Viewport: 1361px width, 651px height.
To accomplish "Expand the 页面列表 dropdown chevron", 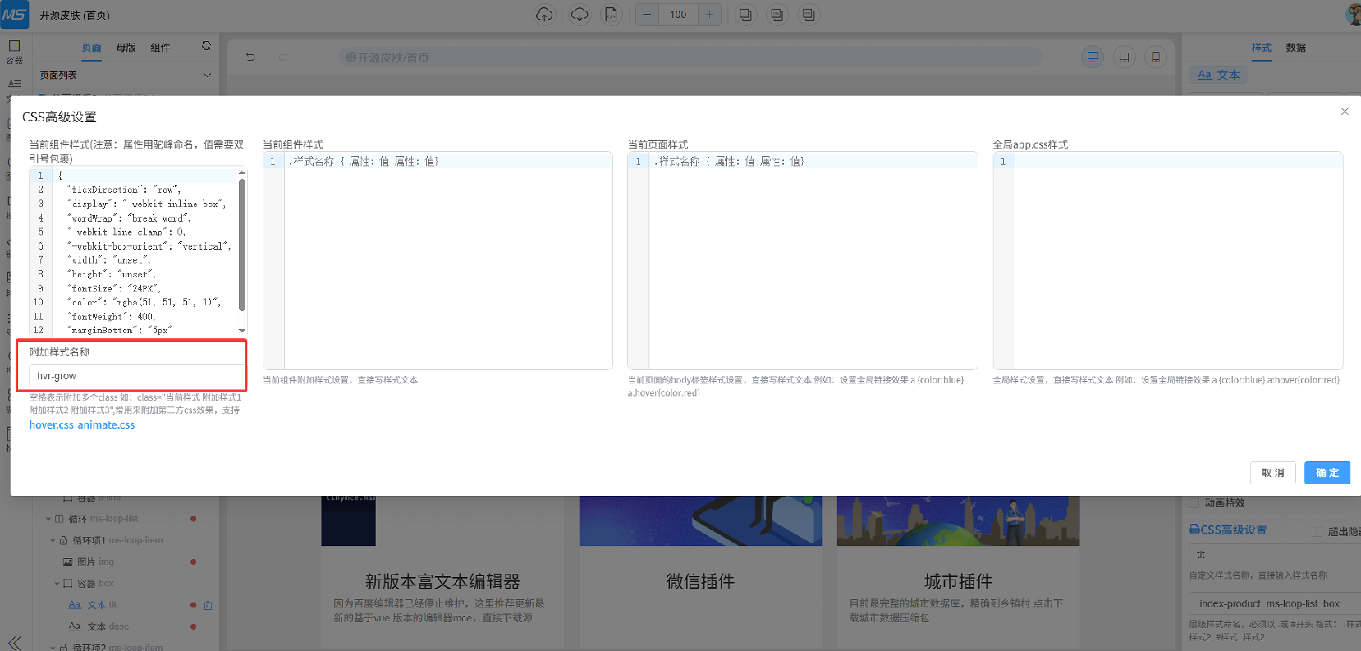I will 207,76.
